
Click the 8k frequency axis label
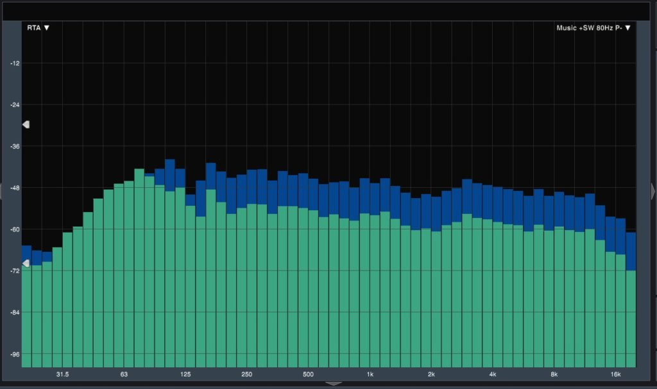(554, 374)
